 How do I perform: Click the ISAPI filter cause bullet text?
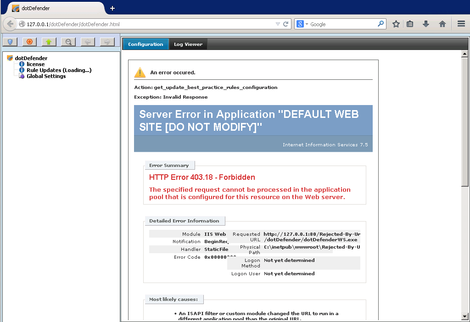click(x=258, y=316)
